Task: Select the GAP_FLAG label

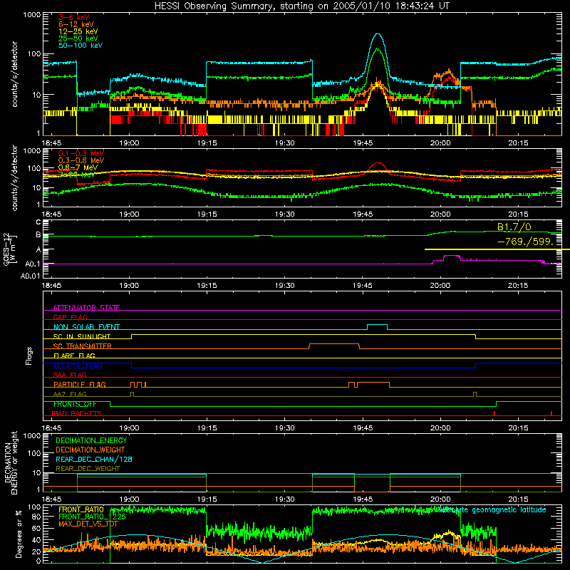Action: (x=70, y=317)
